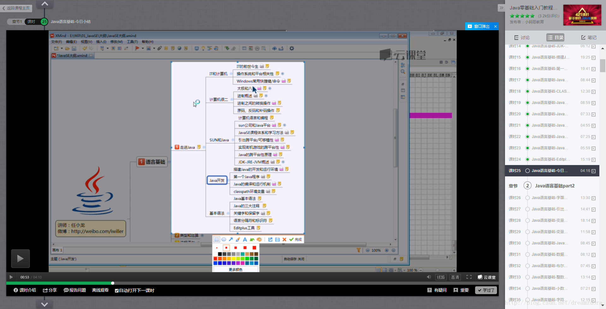Click the green lesson number 25 badge
Viewport: 606px width, 309px height.
pos(45,21)
